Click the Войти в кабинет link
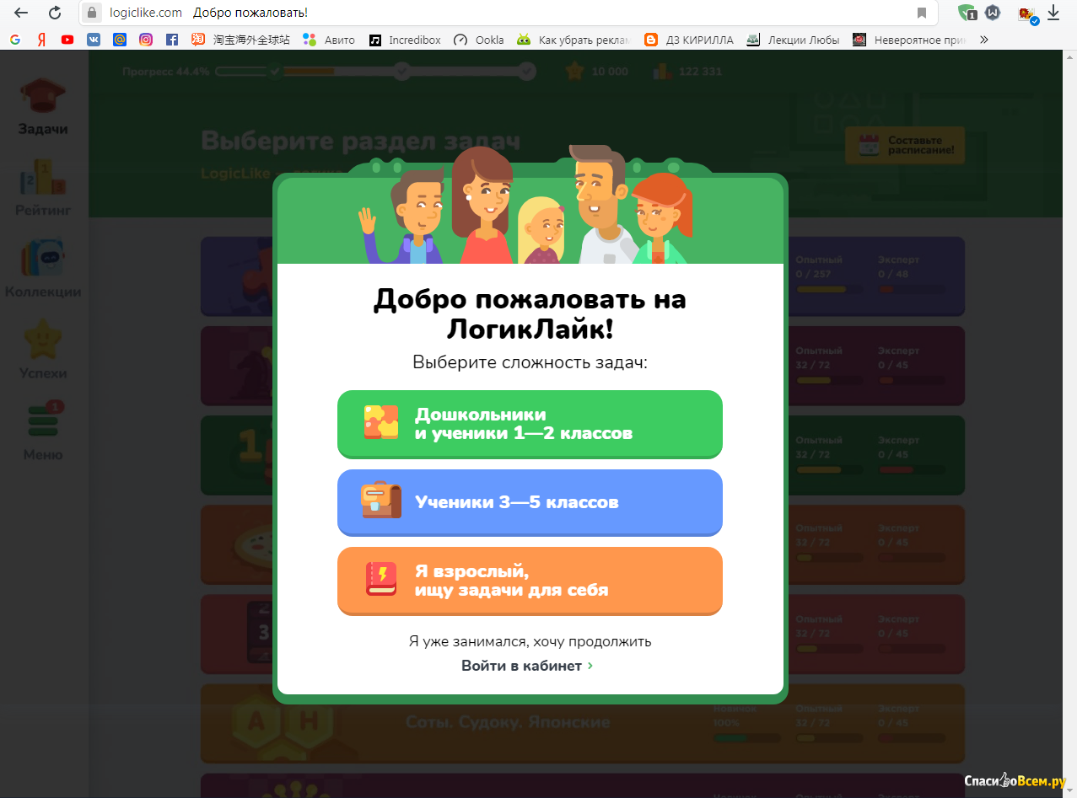1077x798 pixels. [x=527, y=666]
